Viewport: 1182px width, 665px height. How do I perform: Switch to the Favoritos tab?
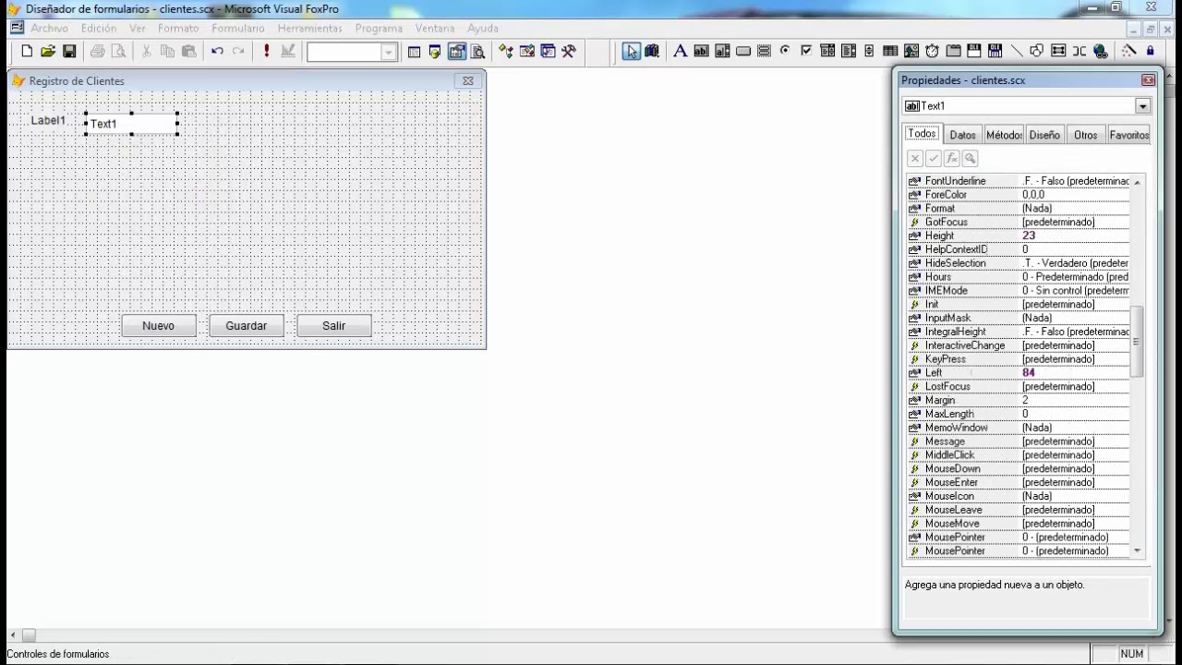coord(1128,135)
